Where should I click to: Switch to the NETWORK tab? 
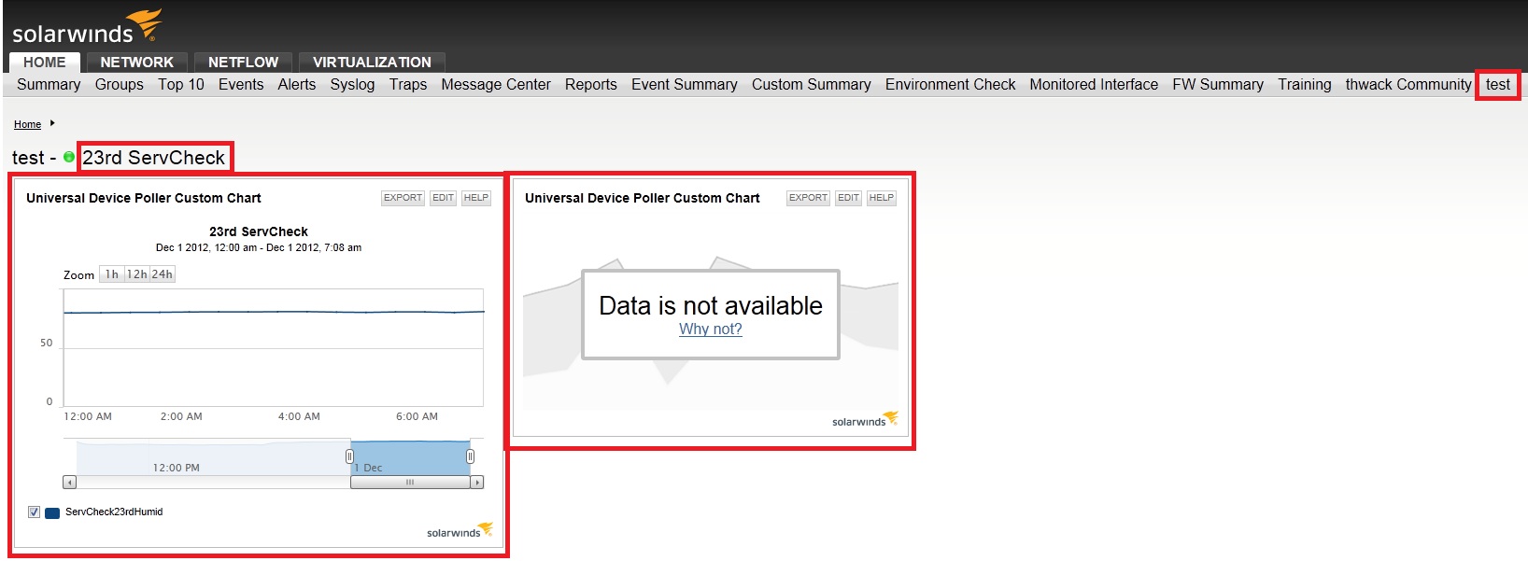137,62
